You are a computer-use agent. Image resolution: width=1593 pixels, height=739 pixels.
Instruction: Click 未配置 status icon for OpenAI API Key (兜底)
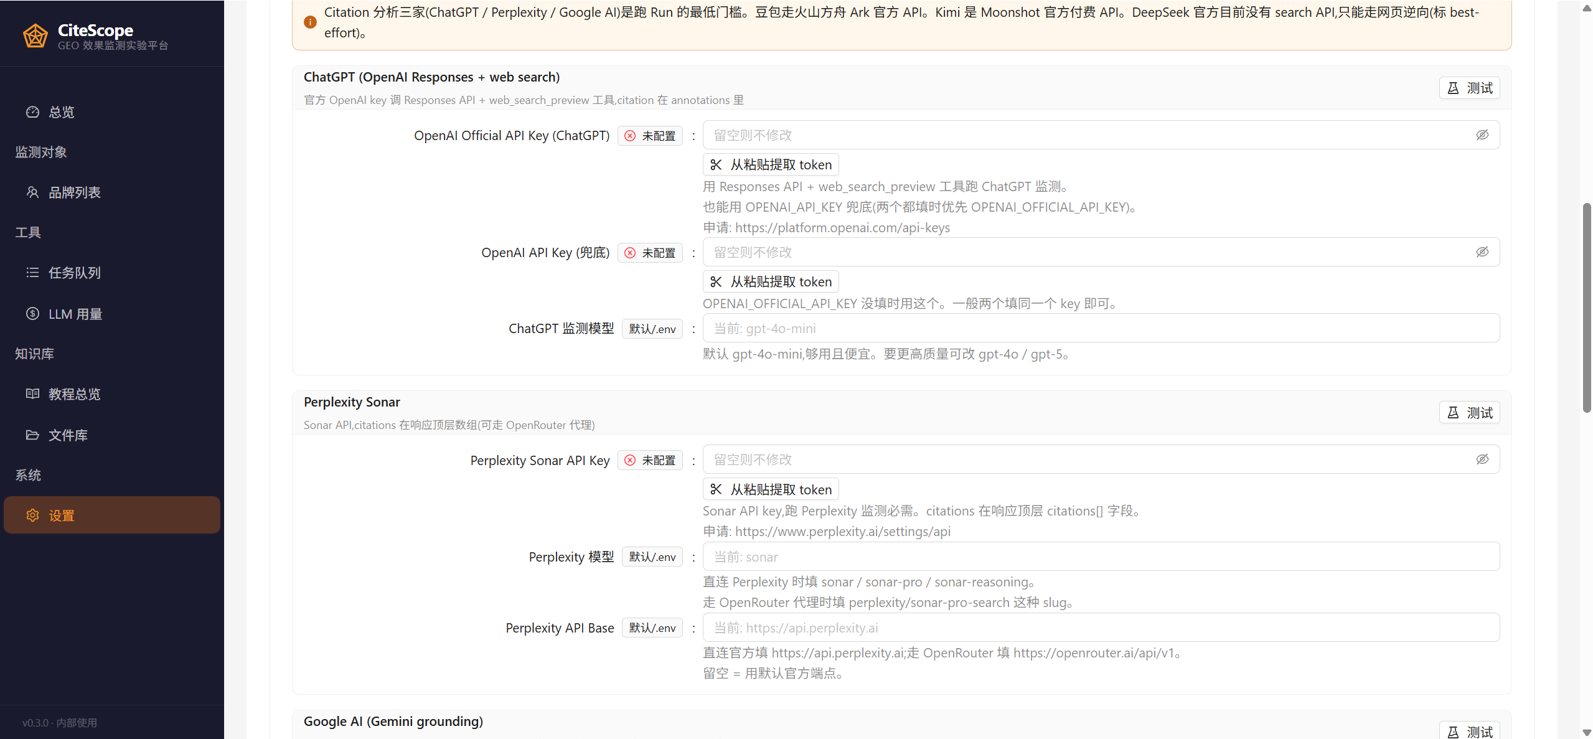tap(630, 253)
